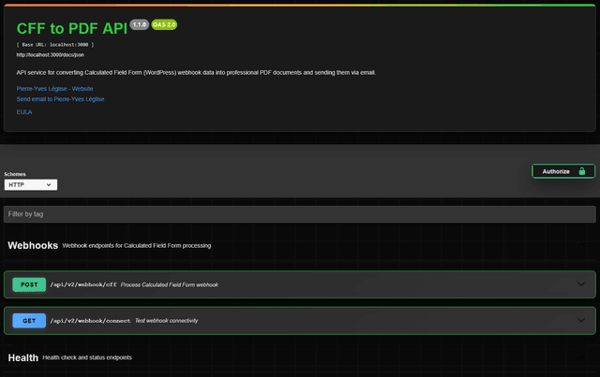Screen dimensions: 600x377
Task: Click the /api/v2/webhook/cff path text
Action: click(x=83, y=284)
